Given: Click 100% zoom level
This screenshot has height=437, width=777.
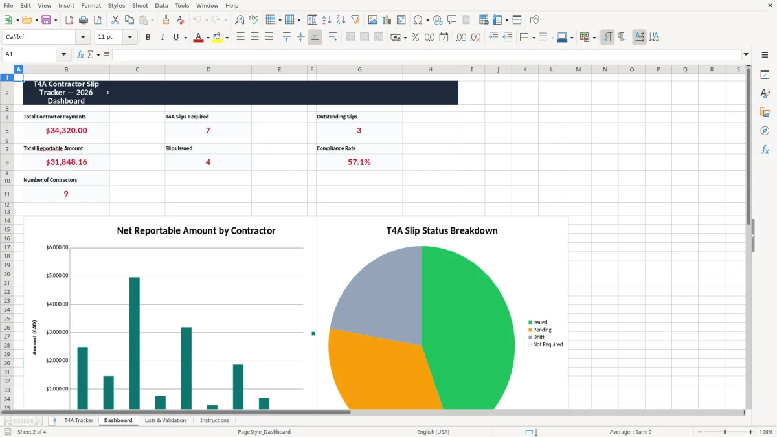Looking at the screenshot, I should tap(766, 432).
